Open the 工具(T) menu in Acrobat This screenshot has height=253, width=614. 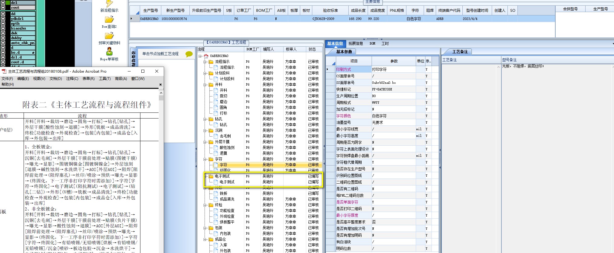[x=105, y=78]
